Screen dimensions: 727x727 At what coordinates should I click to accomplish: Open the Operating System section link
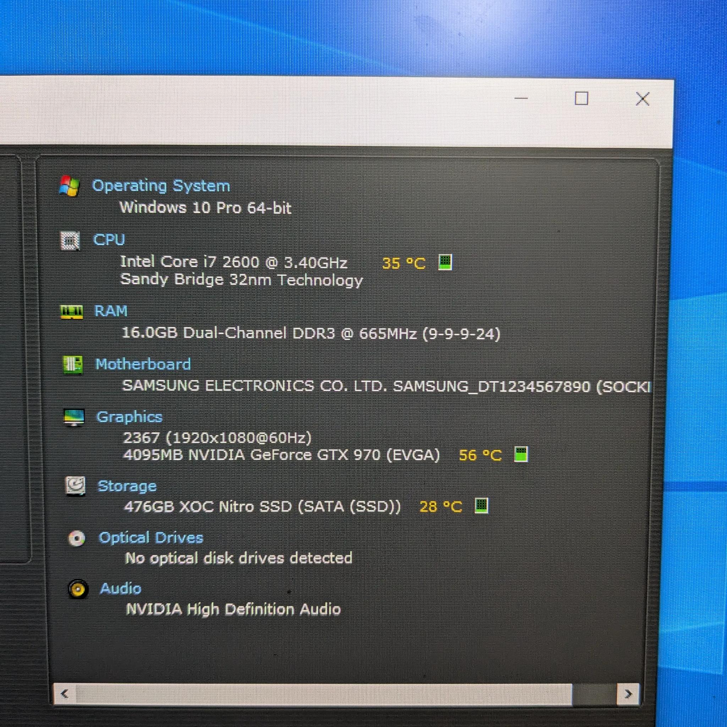pyautogui.click(x=161, y=186)
